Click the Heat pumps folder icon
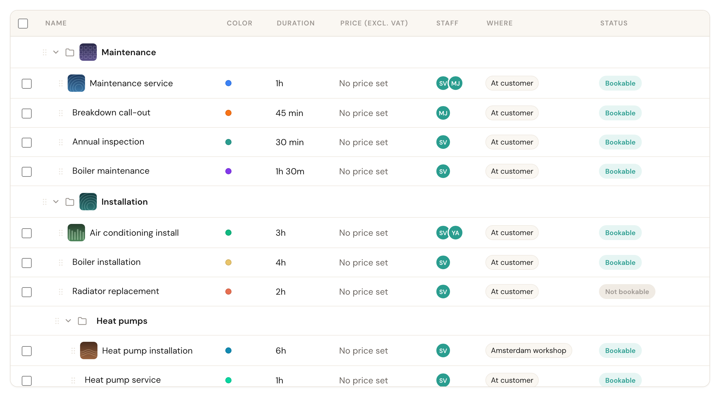This screenshot has height=397, width=720. tap(82, 321)
